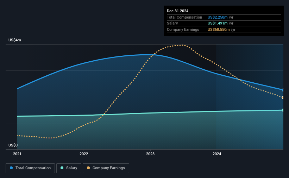Click the orange Company Earnings legend dot

coord(88,168)
